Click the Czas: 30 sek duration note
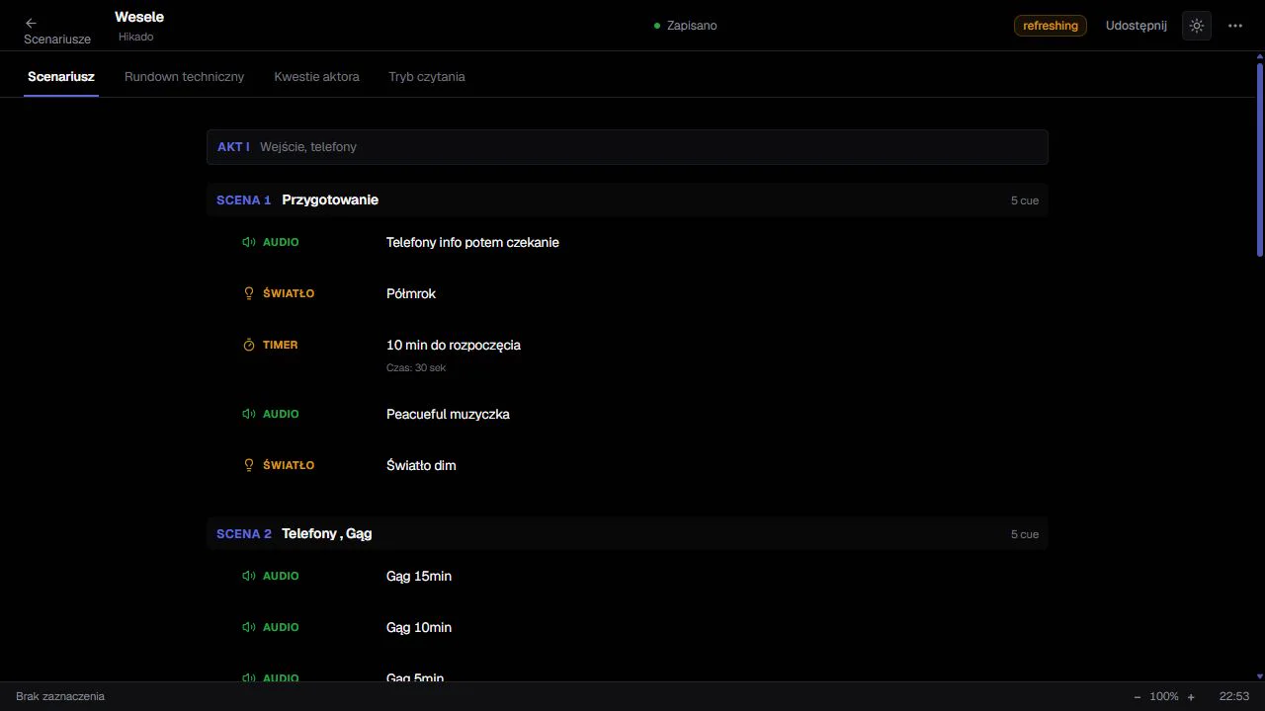1265x711 pixels. (416, 368)
